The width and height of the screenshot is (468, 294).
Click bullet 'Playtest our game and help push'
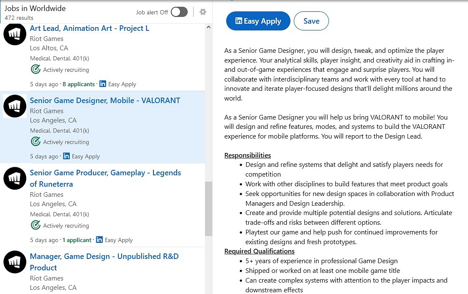click(x=342, y=237)
